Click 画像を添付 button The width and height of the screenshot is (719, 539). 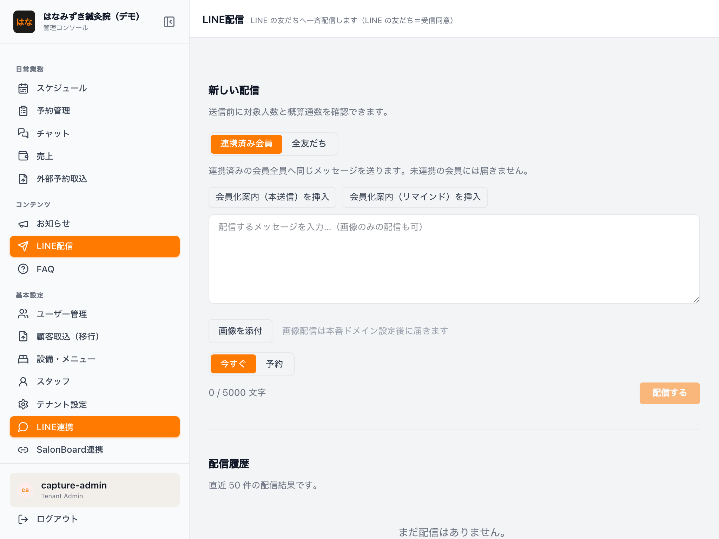pyautogui.click(x=240, y=331)
